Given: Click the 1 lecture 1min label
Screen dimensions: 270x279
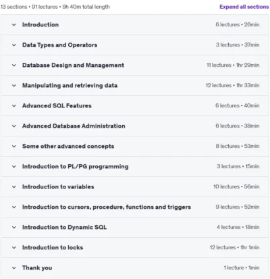Looking at the screenshot, I should (242, 268).
